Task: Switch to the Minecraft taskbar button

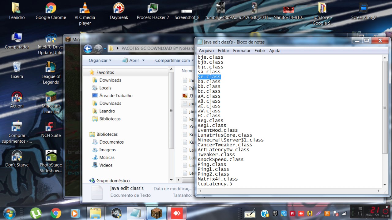Action: point(157,213)
